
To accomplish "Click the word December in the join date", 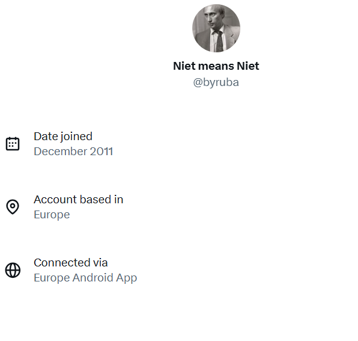I will (61, 152).
